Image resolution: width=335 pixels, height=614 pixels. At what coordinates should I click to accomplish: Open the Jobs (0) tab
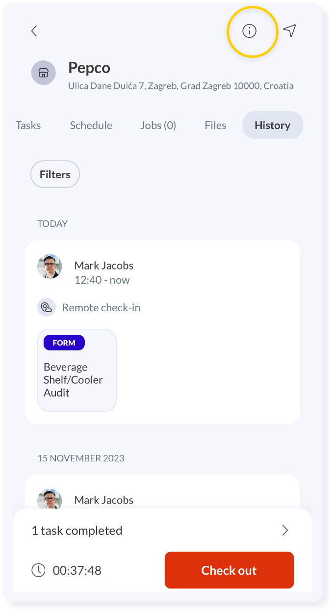coord(158,125)
